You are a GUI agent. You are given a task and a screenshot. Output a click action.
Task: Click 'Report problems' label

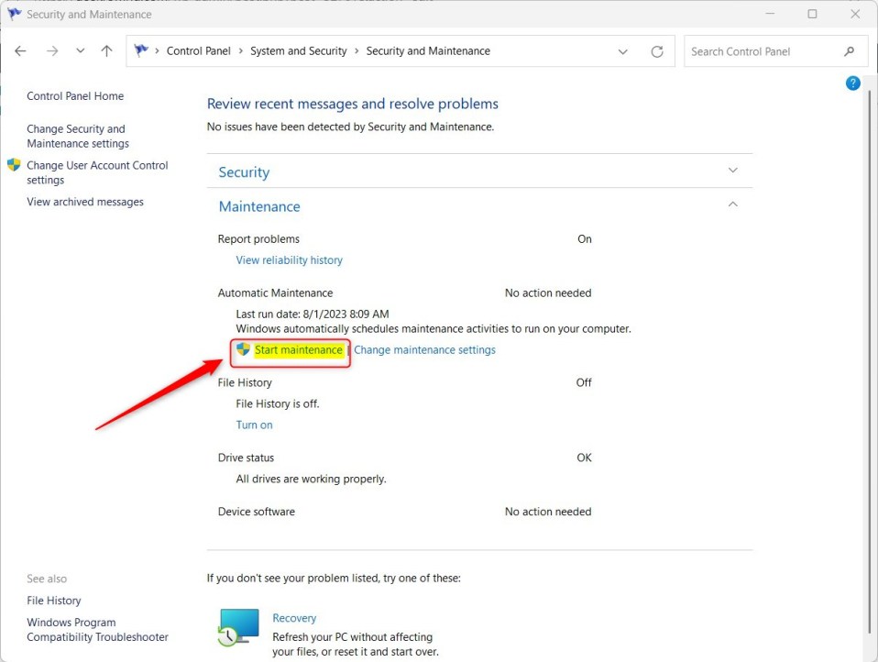[258, 238]
